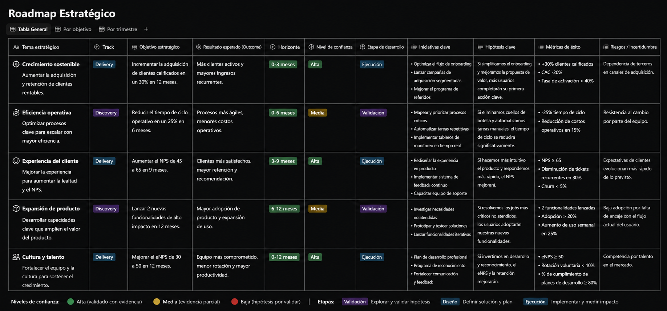
Task: Click the icon of Eficiencia operativa row
Action: tap(16, 112)
